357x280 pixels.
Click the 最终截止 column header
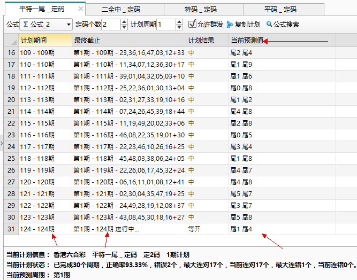(x=87, y=41)
